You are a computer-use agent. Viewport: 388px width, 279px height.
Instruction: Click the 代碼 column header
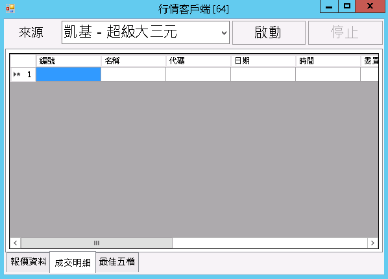[x=198, y=61]
